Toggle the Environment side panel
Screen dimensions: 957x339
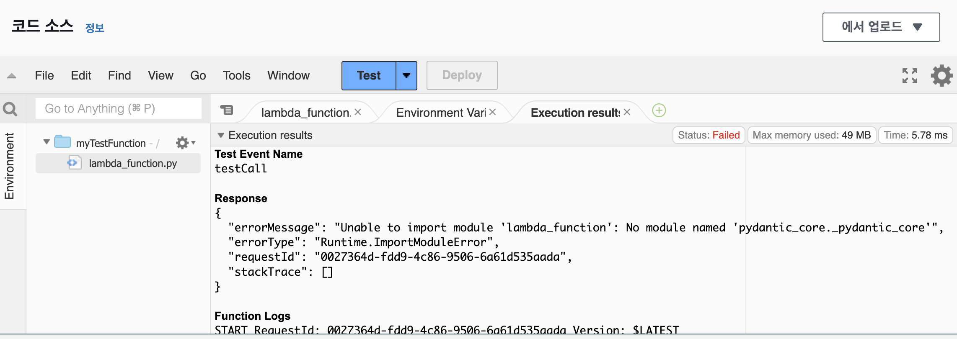pyautogui.click(x=9, y=166)
